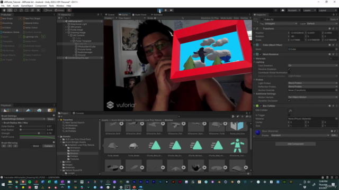Select Polybrush smooth mode icon
This screenshot has width=339, height=190.
17,110
